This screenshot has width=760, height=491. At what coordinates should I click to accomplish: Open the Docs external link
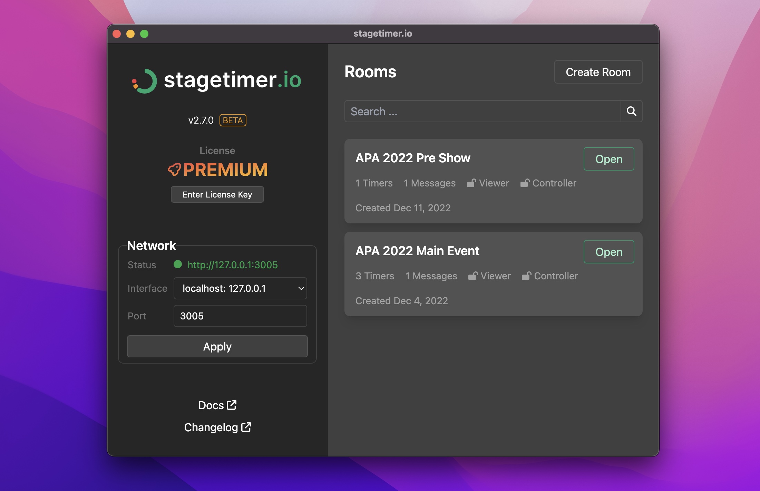[x=217, y=405]
